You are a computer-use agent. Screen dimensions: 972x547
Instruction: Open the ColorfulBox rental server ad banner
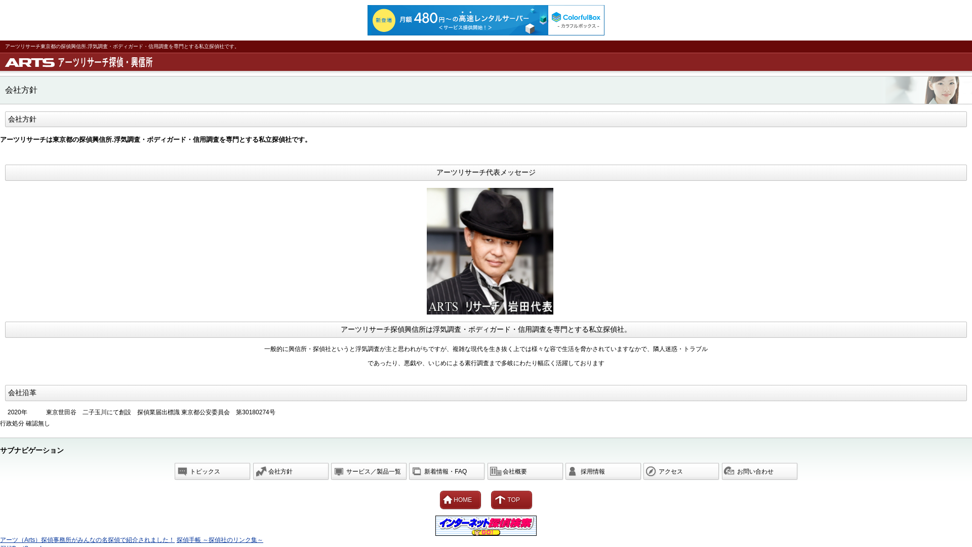tap(485, 20)
